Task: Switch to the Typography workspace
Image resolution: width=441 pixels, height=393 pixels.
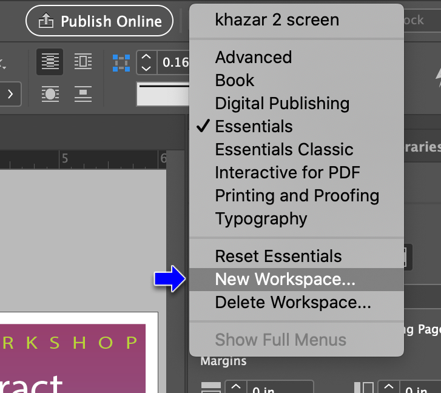Action: (297, 219)
